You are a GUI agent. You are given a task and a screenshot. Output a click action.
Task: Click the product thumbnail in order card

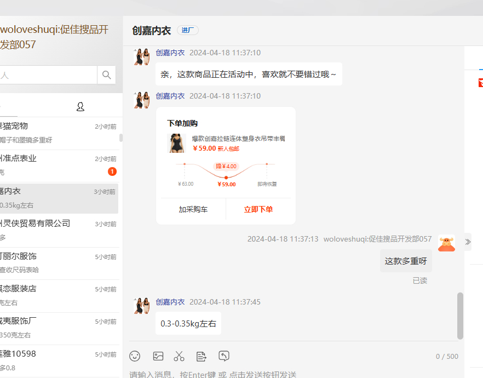click(176, 144)
